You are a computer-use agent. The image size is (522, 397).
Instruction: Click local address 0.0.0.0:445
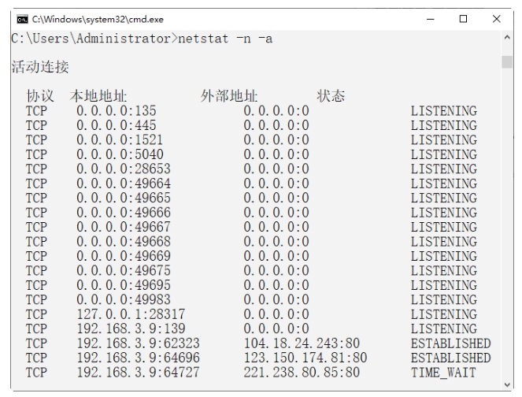[117, 125]
